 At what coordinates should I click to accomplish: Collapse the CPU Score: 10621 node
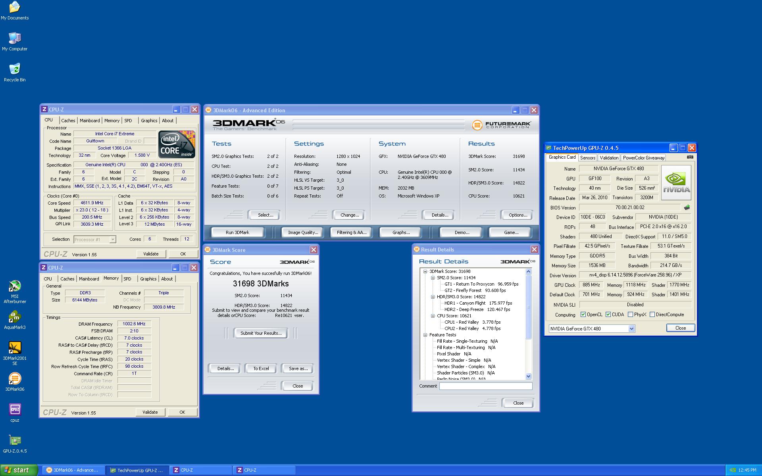point(433,316)
